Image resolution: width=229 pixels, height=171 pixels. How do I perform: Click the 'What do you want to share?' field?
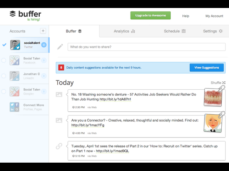[x=147, y=47]
